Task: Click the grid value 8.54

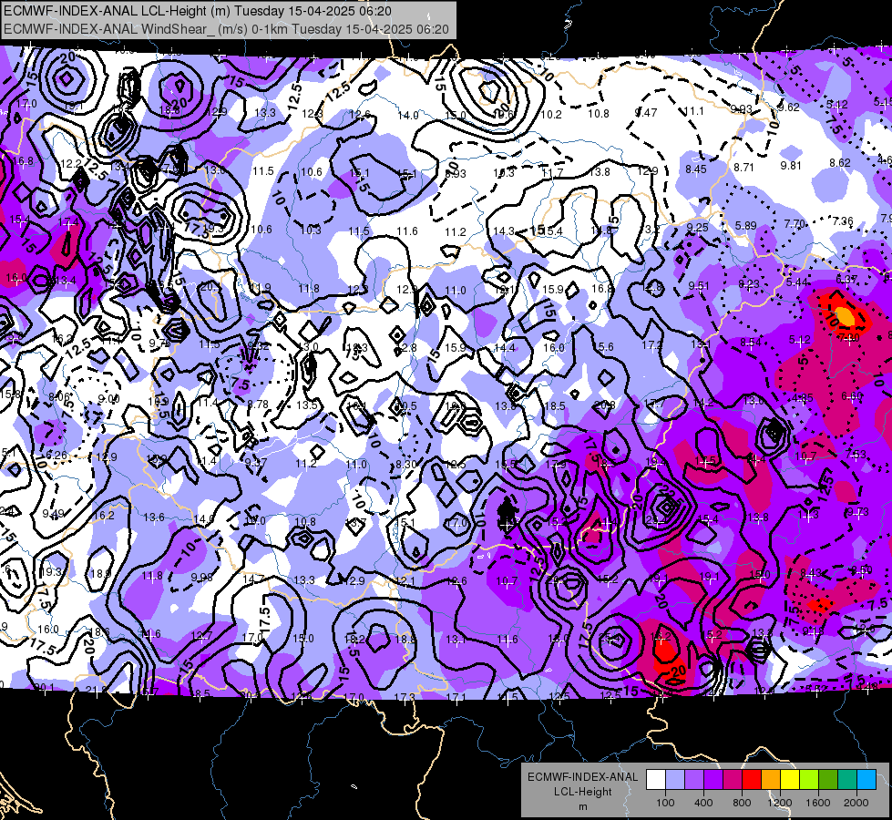Action: 751,342
